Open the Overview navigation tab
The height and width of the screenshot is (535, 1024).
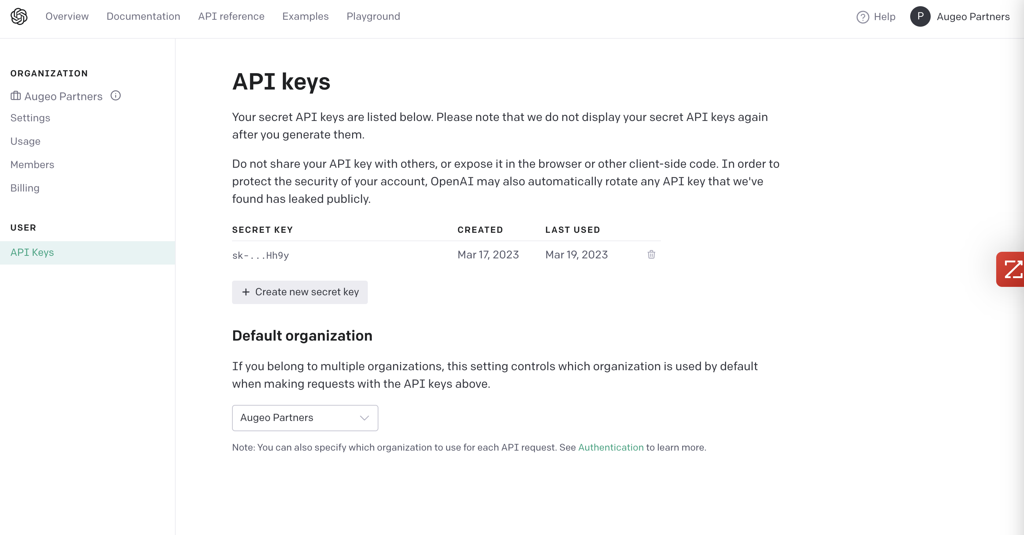(66, 16)
